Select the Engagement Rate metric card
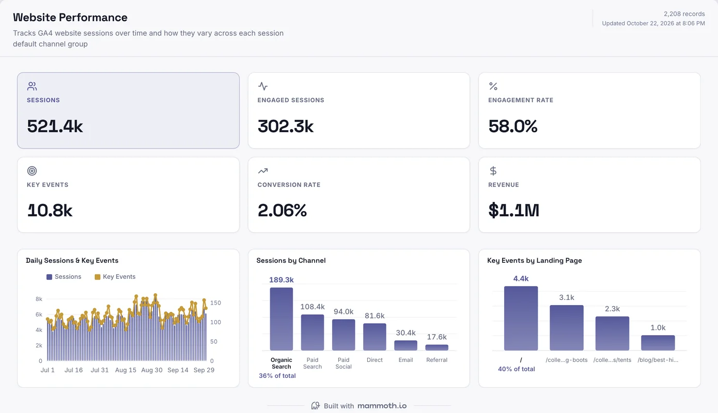This screenshot has width=718, height=413. pos(589,110)
